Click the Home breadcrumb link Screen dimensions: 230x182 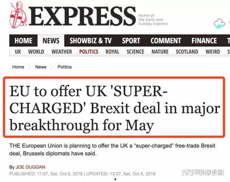[x=18, y=67]
